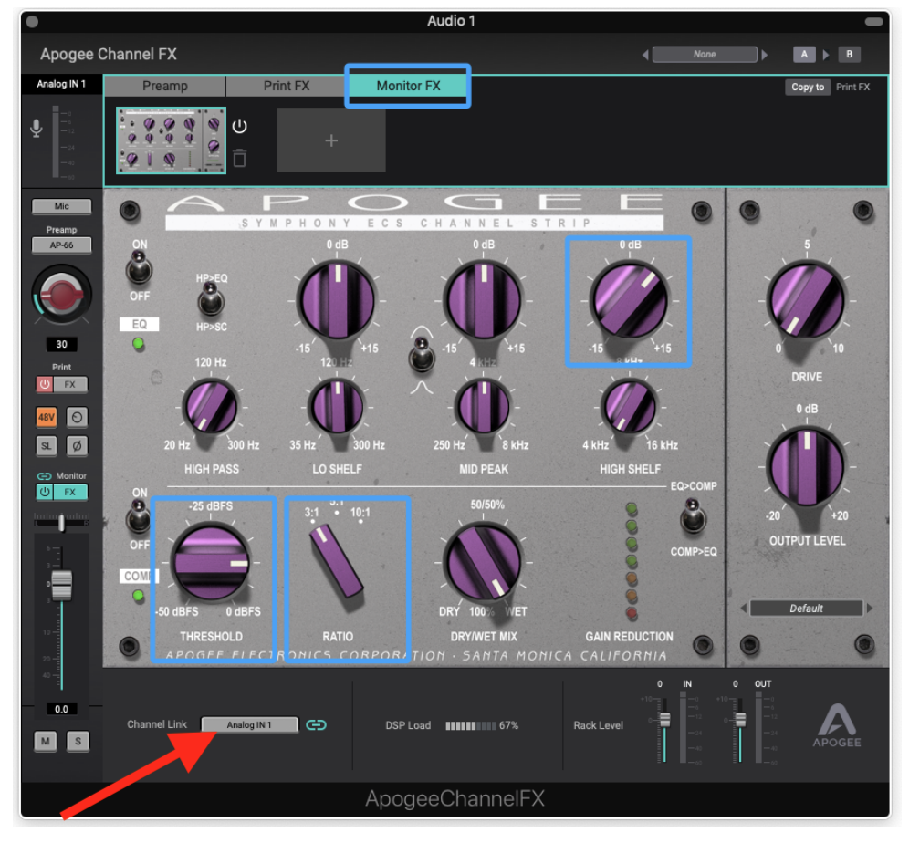Screen dimensions: 909x843
Task: Switch to the Preamp tab
Action: 166,86
